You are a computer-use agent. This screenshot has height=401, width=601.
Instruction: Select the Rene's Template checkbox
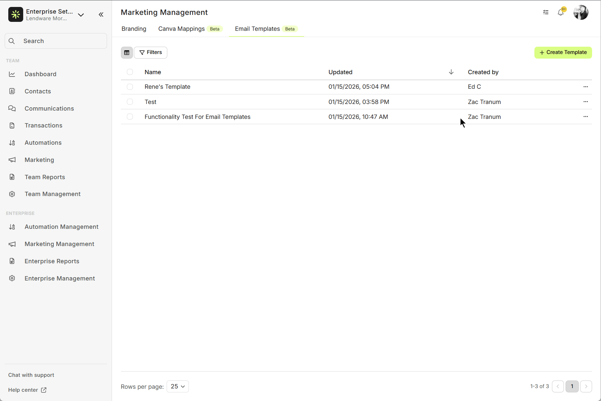[130, 87]
